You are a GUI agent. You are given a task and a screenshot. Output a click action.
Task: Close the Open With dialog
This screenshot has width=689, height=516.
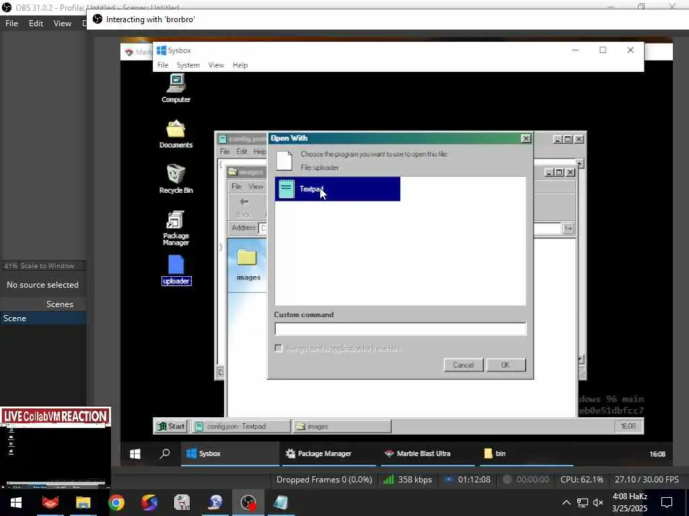point(525,138)
